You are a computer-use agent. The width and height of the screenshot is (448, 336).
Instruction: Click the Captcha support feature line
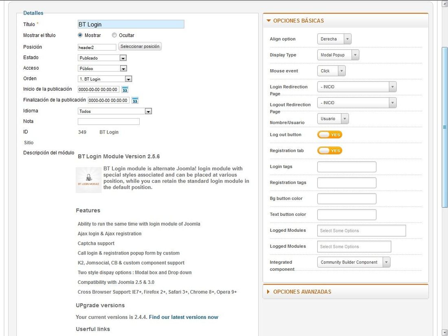pos(96,244)
